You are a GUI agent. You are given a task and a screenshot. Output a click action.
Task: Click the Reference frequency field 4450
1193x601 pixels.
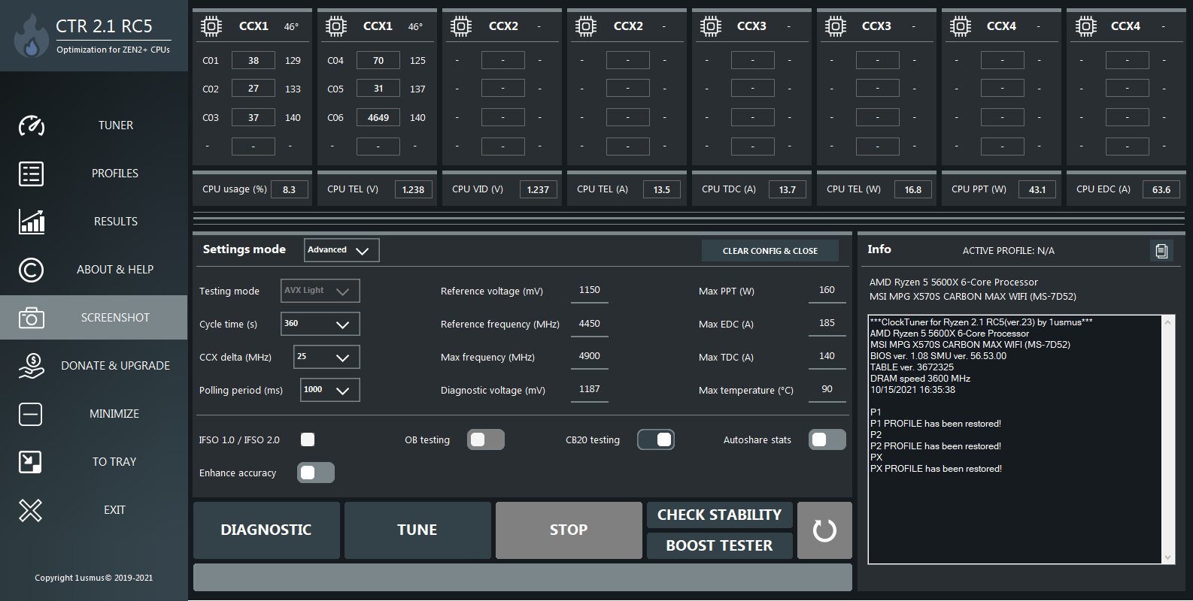click(590, 324)
